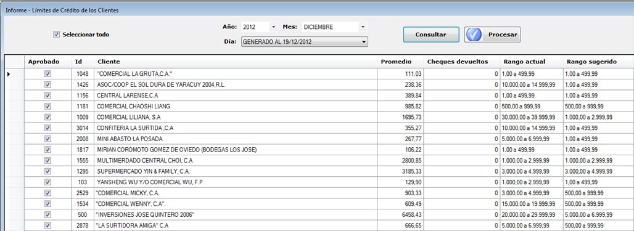
Task: Click Cheques devueltos cell for COMERCIAL MICKY
Action: [462, 193]
